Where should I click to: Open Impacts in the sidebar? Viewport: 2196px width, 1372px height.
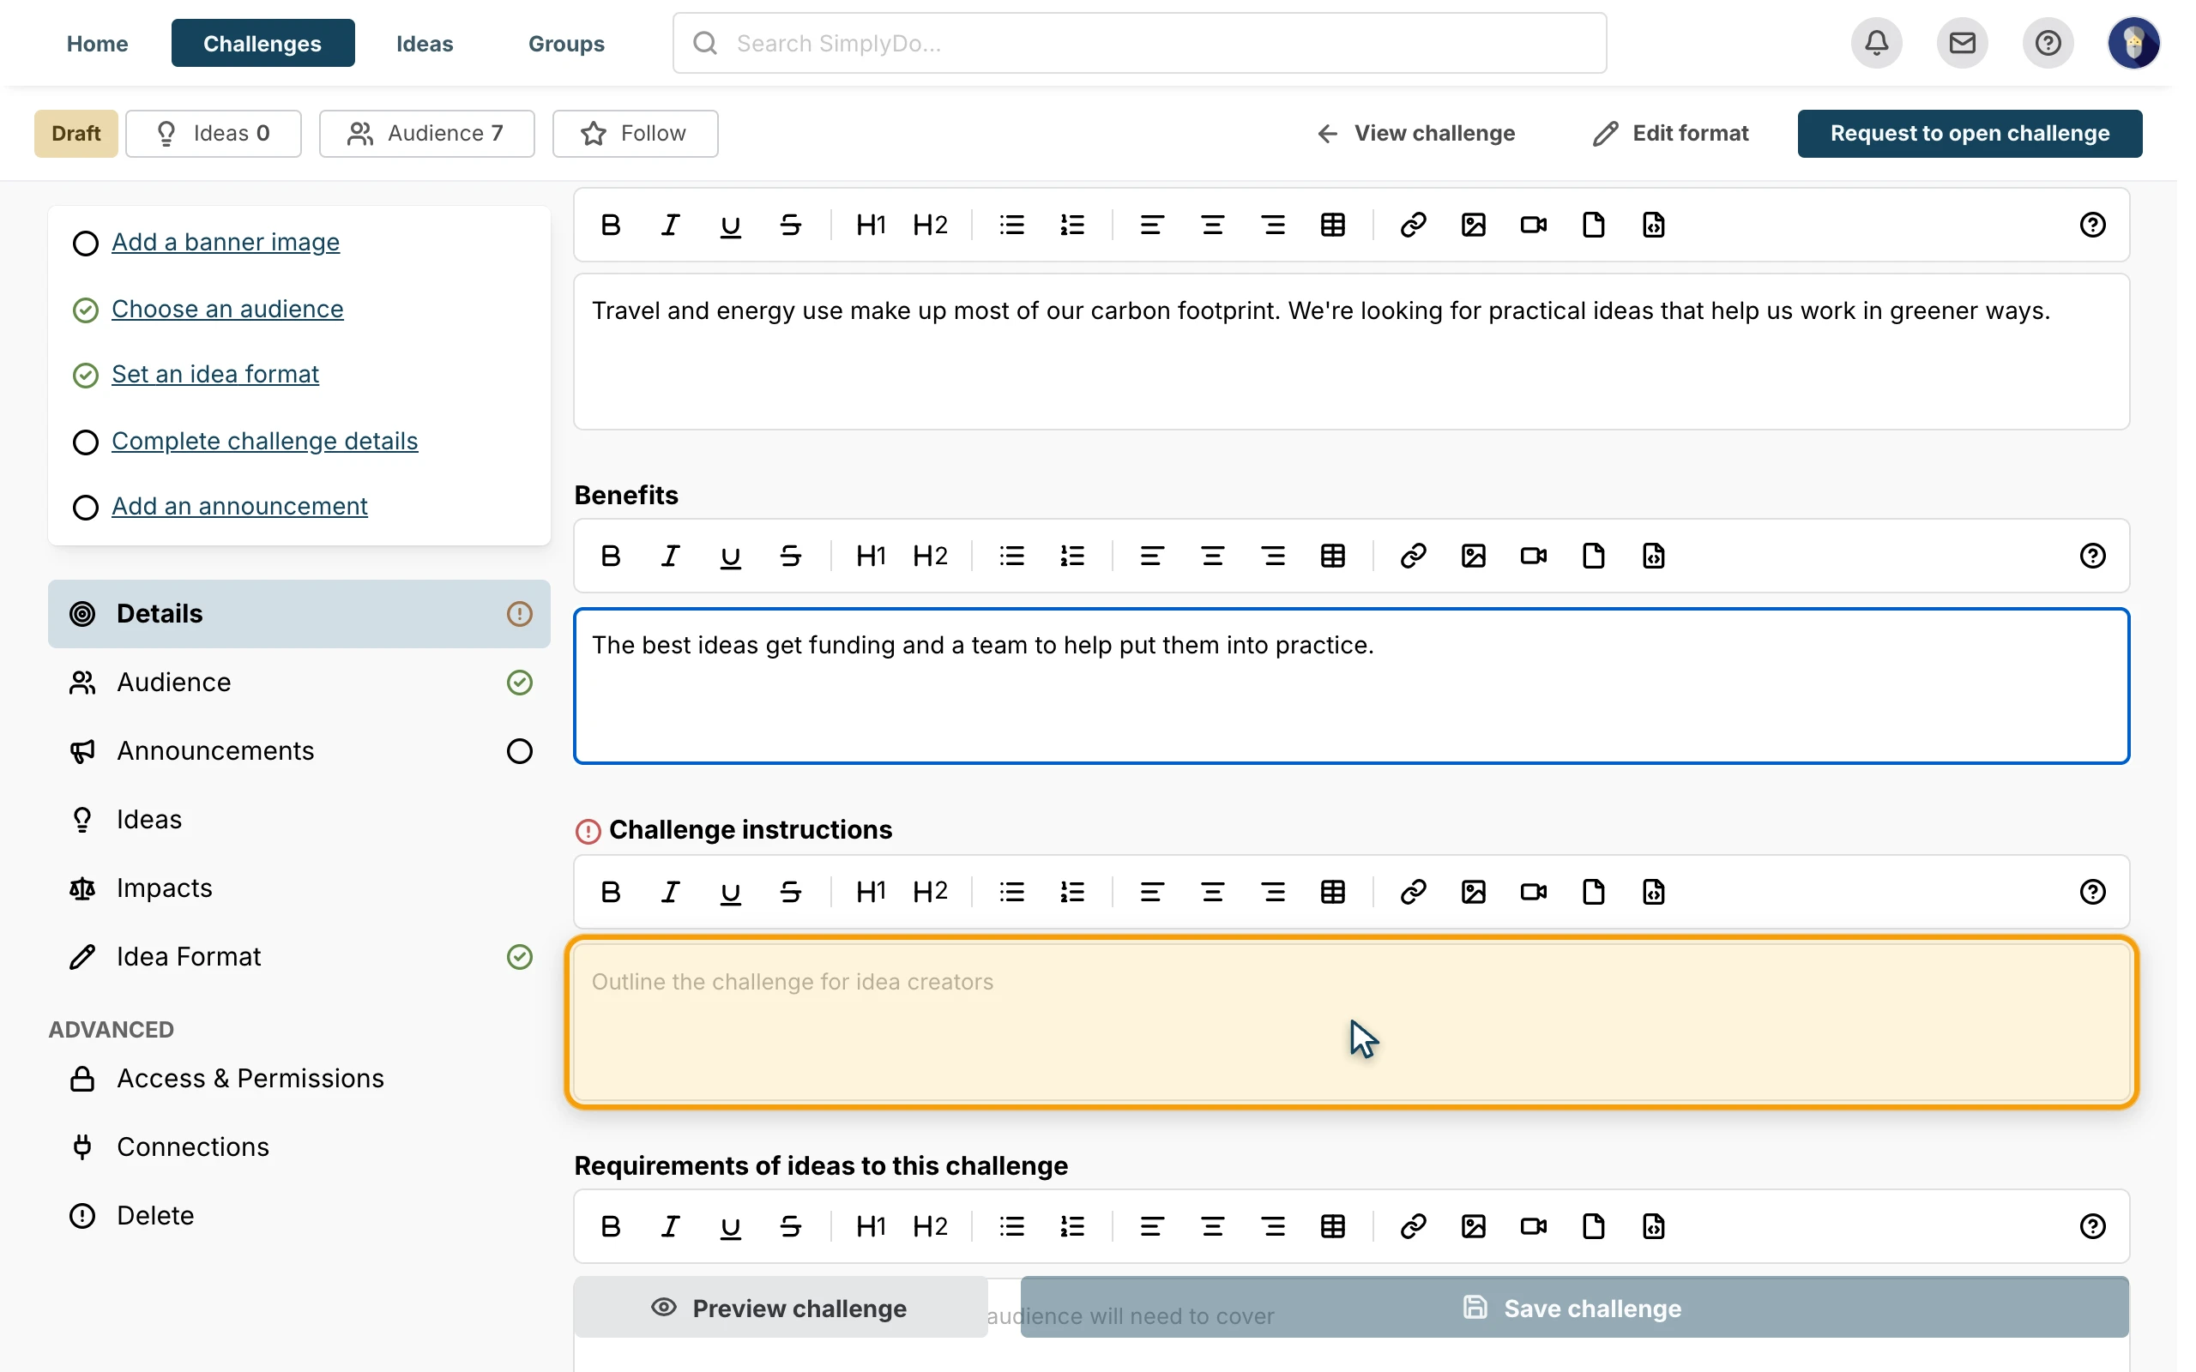click(x=299, y=888)
